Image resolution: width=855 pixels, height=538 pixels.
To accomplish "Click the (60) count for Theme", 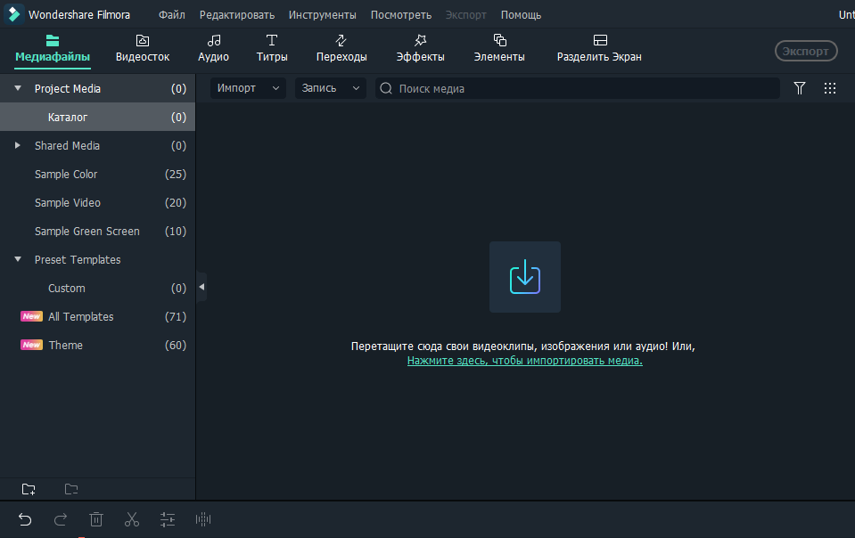I will [176, 346].
